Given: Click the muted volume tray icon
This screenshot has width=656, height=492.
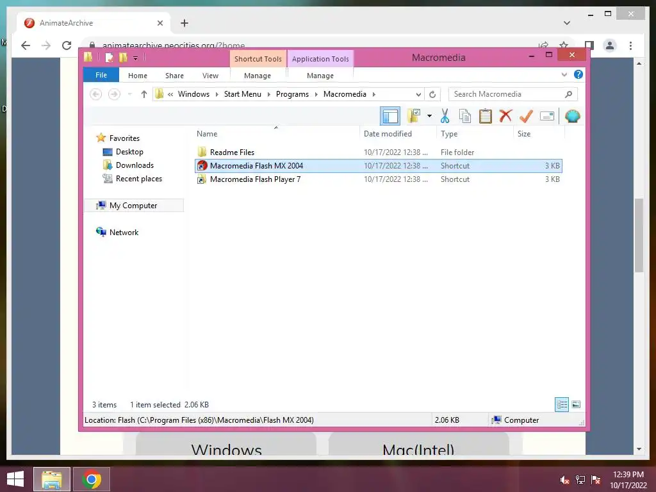Looking at the screenshot, I should (x=565, y=480).
